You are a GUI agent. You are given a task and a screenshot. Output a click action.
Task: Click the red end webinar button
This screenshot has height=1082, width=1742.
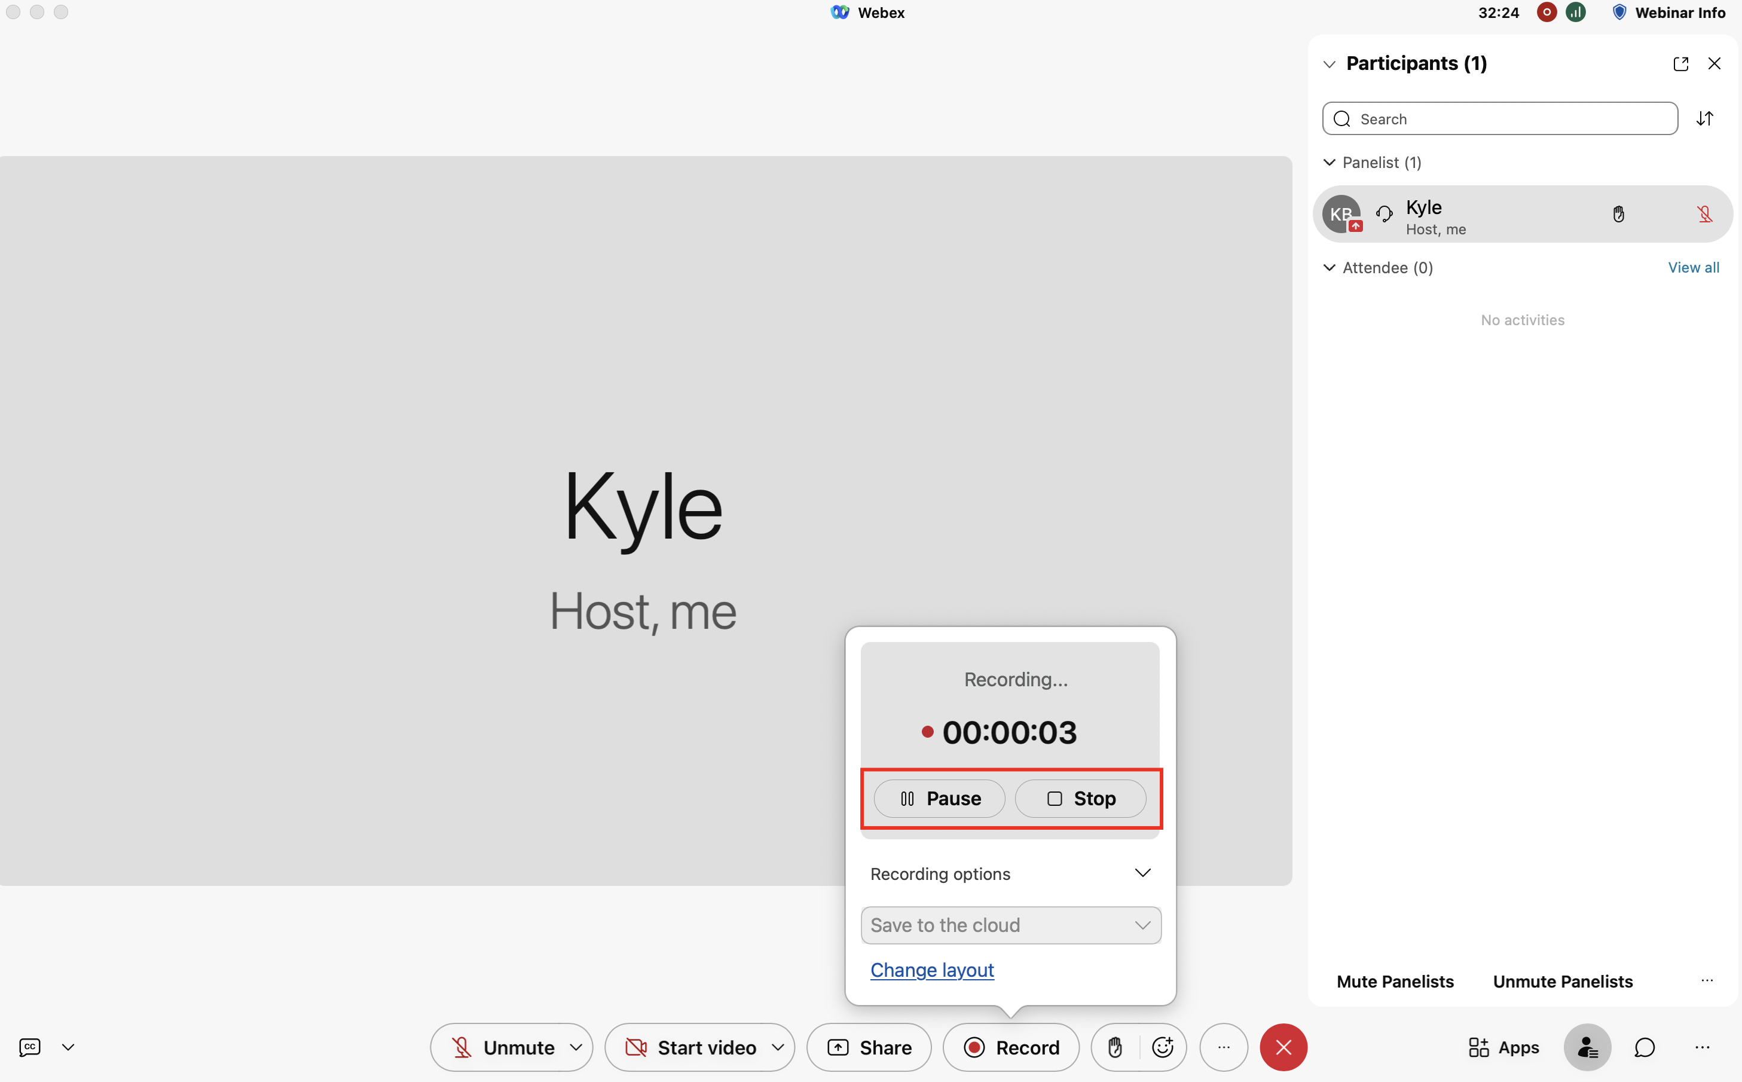[x=1283, y=1047]
